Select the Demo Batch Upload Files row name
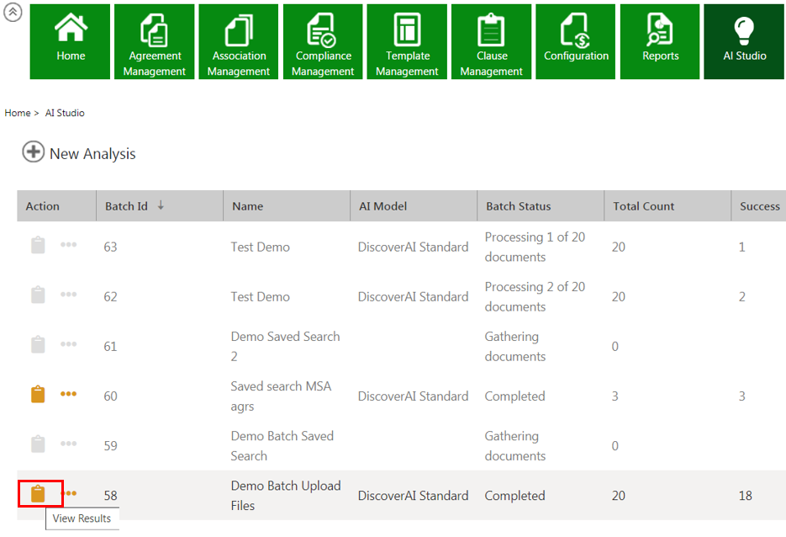This screenshot has width=786, height=537. click(286, 495)
